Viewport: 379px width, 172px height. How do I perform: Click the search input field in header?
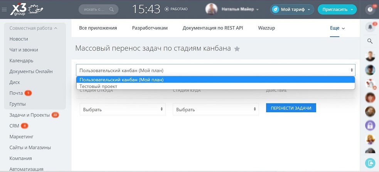click(x=98, y=9)
